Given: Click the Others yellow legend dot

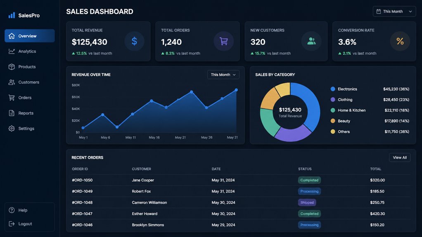Looking at the screenshot, I should [333, 131].
